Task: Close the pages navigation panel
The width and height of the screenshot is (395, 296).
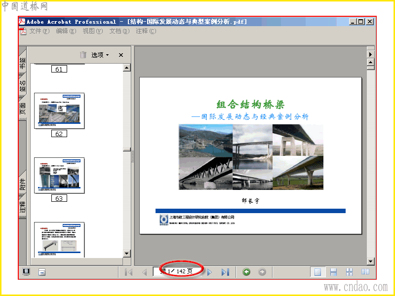Action: point(121,55)
